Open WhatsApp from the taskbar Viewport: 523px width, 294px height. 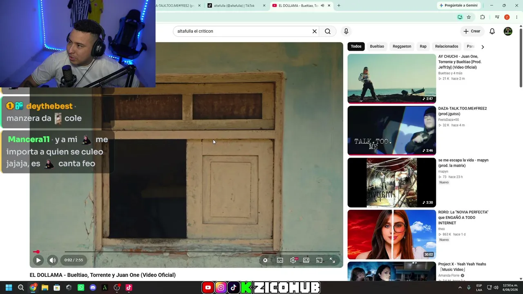tap(81, 287)
